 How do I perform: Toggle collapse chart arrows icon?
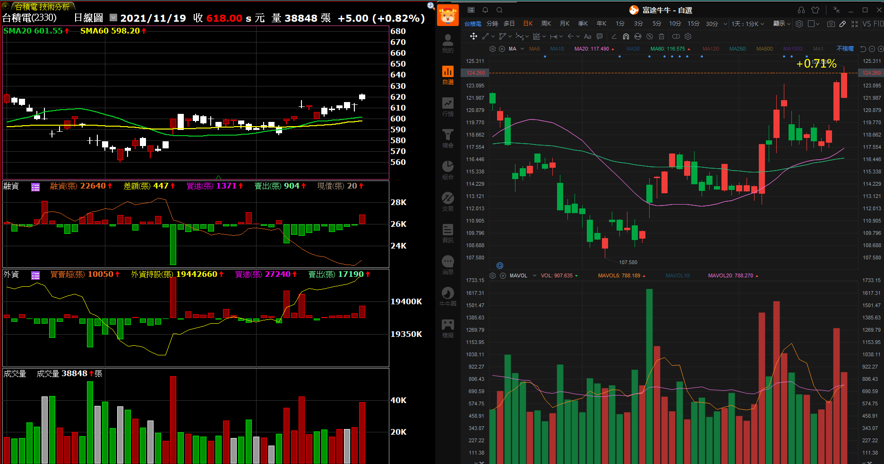click(x=855, y=24)
